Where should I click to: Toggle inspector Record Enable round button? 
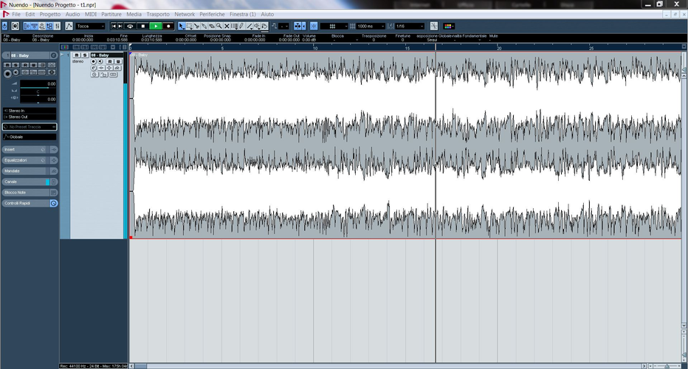pyautogui.click(x=7, y=73)
